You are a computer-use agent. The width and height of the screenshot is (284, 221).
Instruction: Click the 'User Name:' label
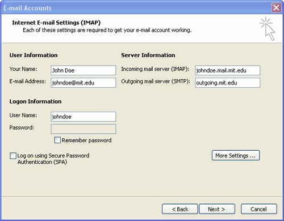(x=23, y=115)
